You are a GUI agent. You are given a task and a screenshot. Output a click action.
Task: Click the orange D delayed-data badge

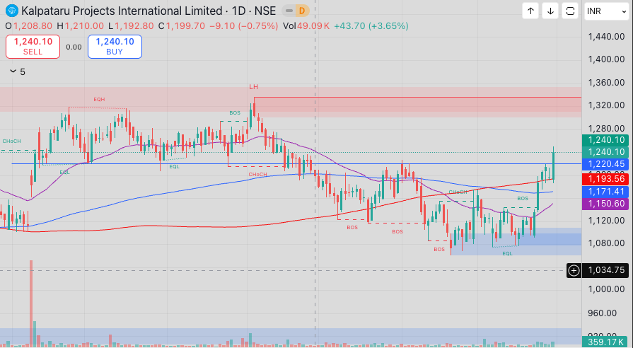(x=301, y=11)
